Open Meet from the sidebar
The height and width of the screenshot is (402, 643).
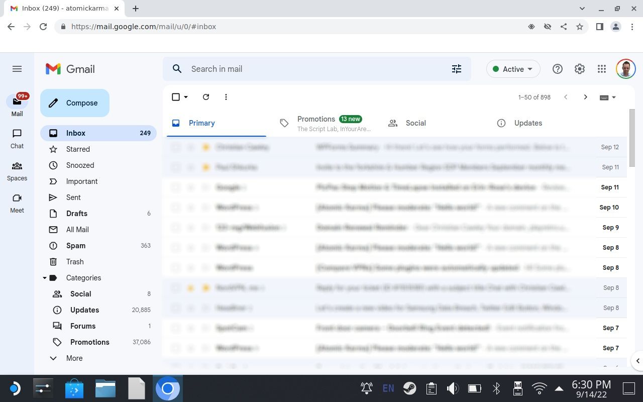pos(17,203)
